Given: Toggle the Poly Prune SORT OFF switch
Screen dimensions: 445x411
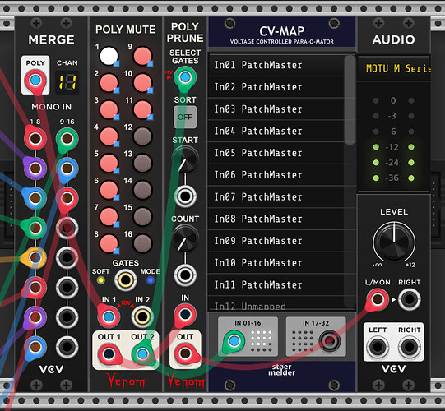Looking at the screenshot, I should [185, 117].
